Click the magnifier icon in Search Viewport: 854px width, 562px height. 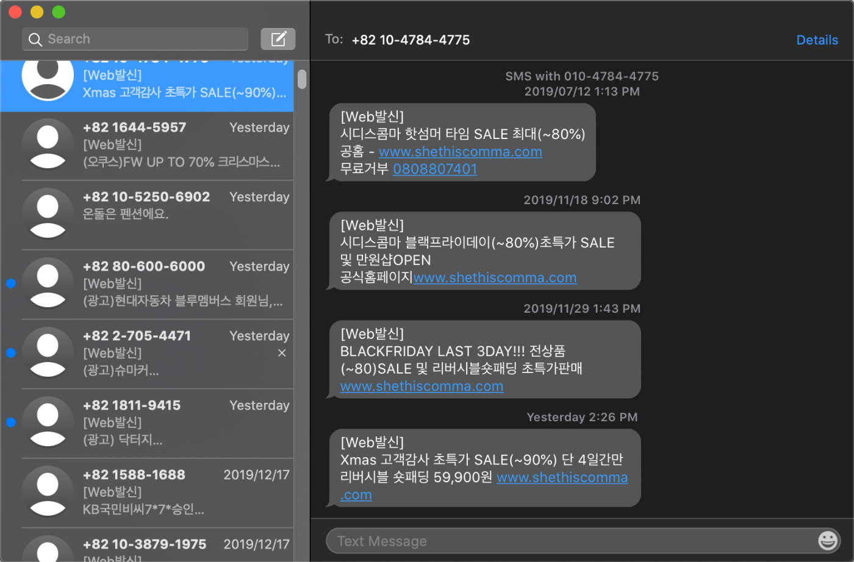coord(35,40)
